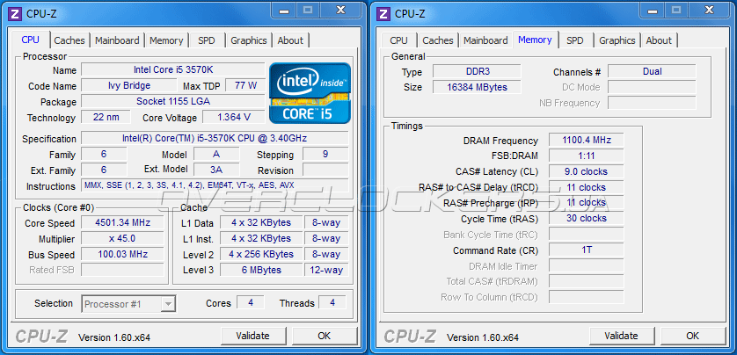Minimize the right CPU-Z window
The image size is (737, 355).
click(x=652, y=10)
